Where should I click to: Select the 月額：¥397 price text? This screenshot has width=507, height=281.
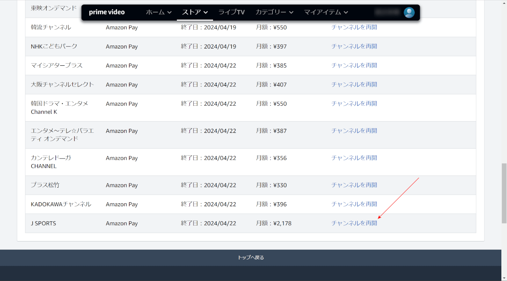click(271, 46)
